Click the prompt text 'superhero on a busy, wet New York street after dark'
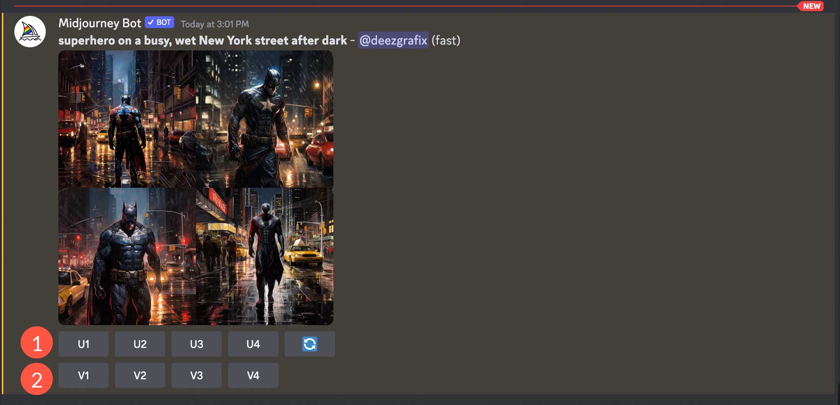Image resolution: width=840 pixels, height=405 pixels. (x=203, y=41)
